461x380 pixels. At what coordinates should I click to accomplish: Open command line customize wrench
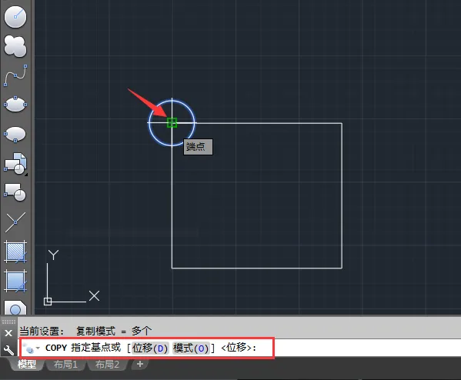tap(8, 350)
